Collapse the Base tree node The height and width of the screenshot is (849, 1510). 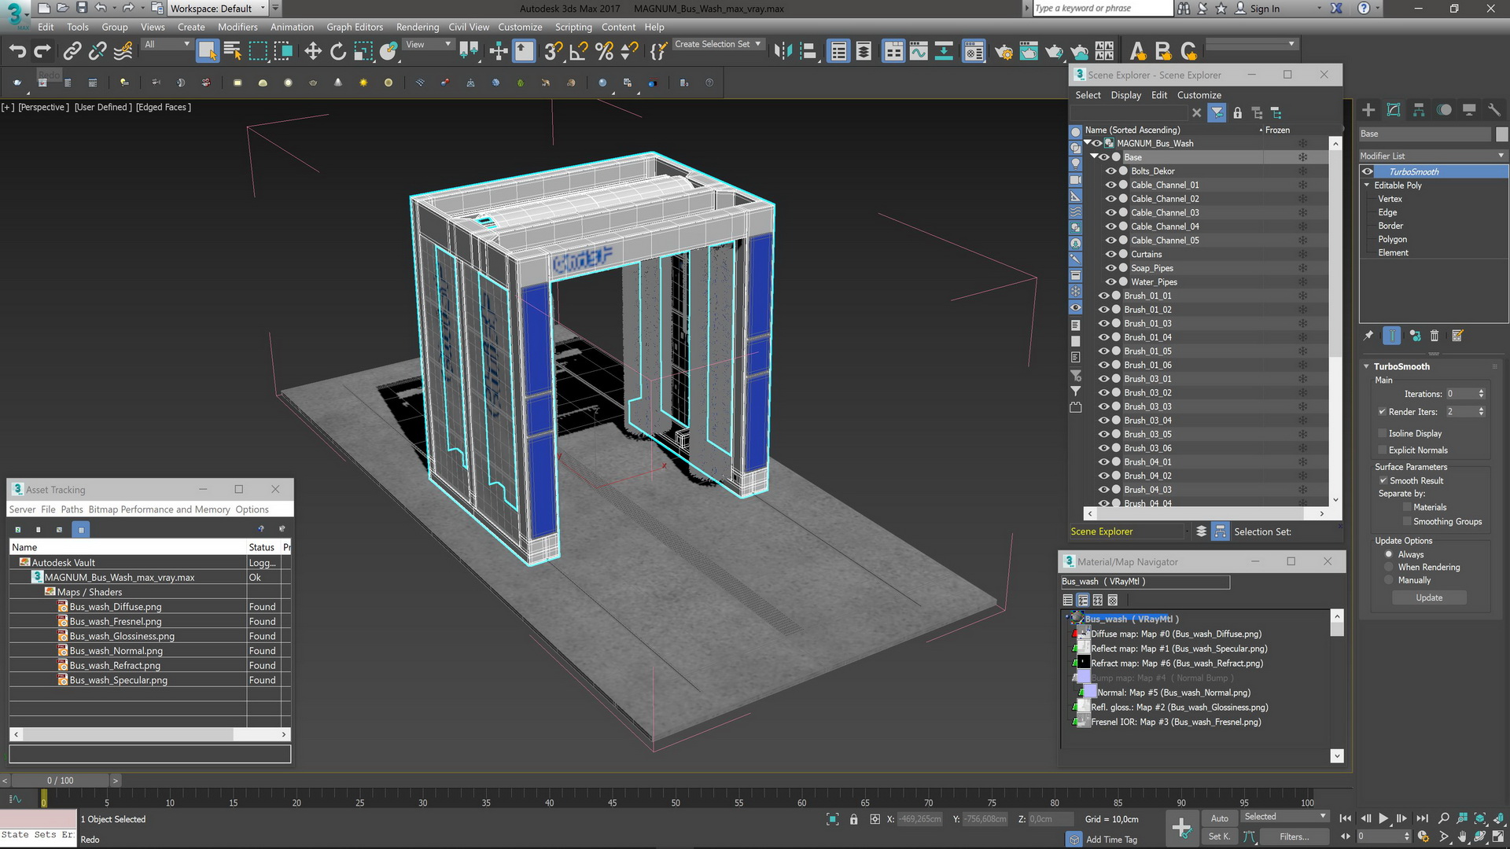coord(1094,156)
